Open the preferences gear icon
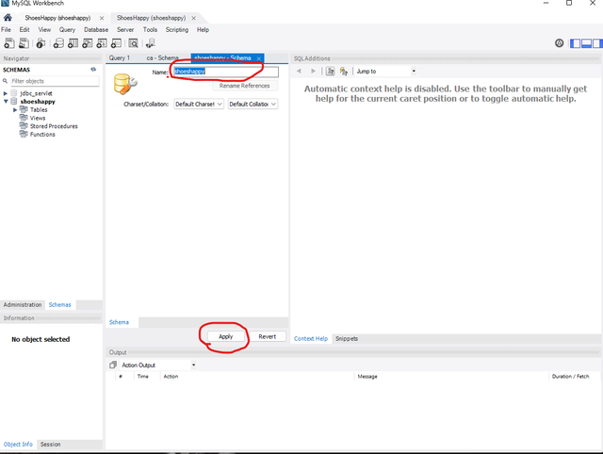The height and width of the screenshot is (454, 603). 559,43
